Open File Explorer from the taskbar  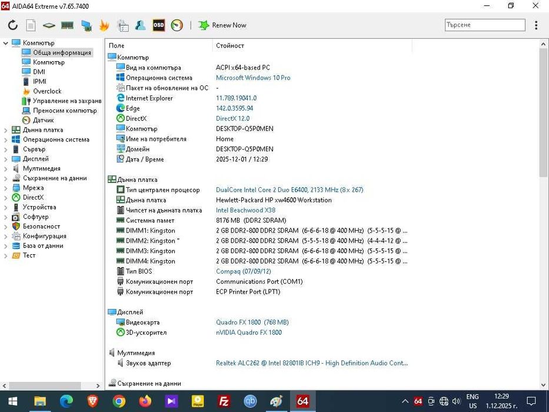coord(40,401)
